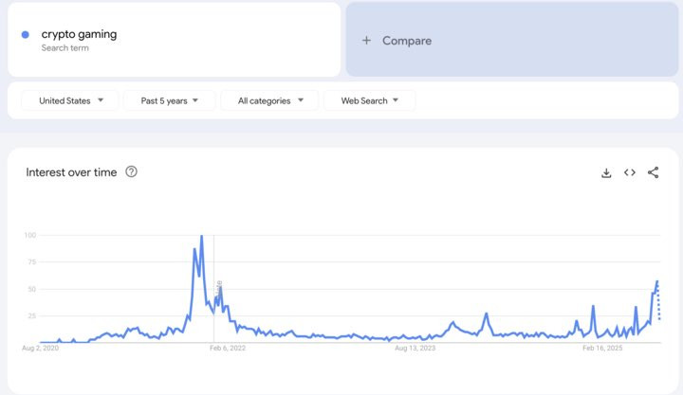Click the Interest over time heading
The height and width of the screenshot is (395, 683).
tap(72, 172)
